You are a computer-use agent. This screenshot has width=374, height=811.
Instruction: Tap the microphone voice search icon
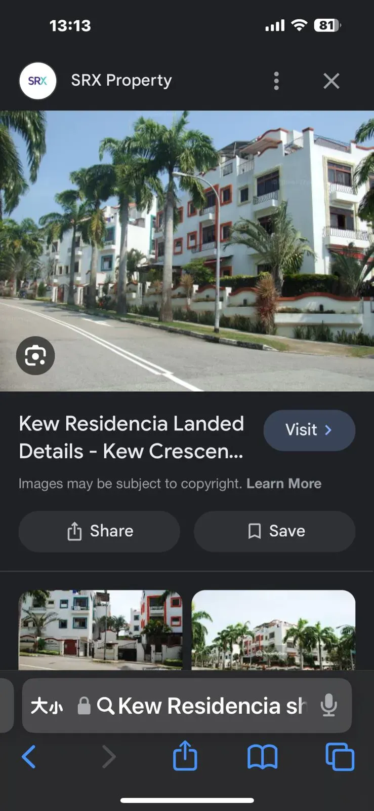(329, 706)
